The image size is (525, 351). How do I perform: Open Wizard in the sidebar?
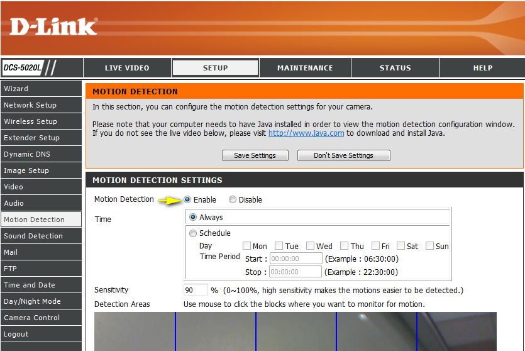[41, 89]
